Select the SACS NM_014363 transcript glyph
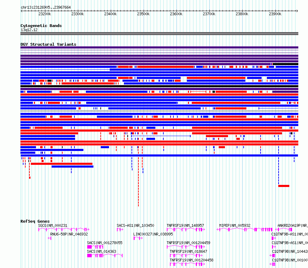The width and height of the screenshot is (308, 268). 105,256
